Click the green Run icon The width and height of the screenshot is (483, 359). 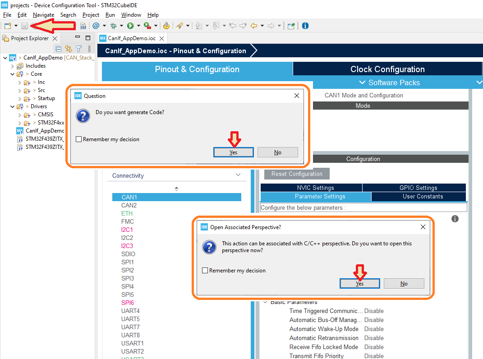(x=130, y=26)
